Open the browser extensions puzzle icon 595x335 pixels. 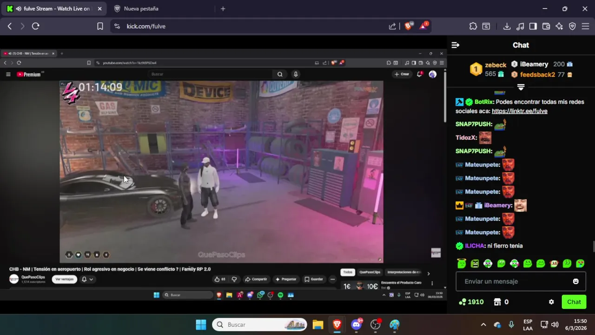(x=473, y=27)
